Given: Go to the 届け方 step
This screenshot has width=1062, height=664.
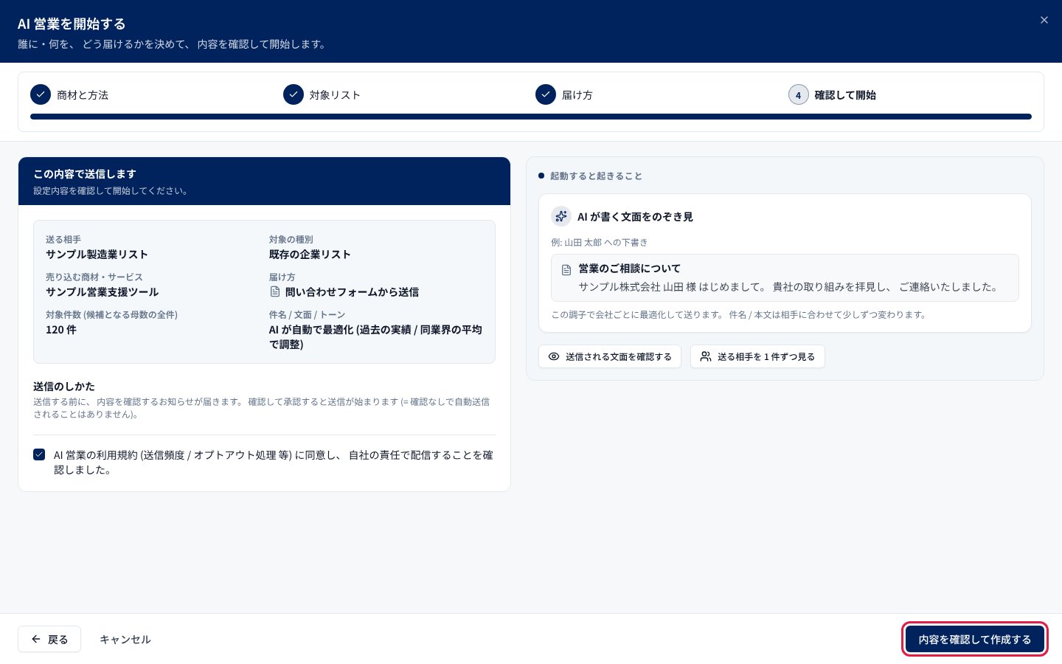Looking at the screenshot, I should click(564, 94).
